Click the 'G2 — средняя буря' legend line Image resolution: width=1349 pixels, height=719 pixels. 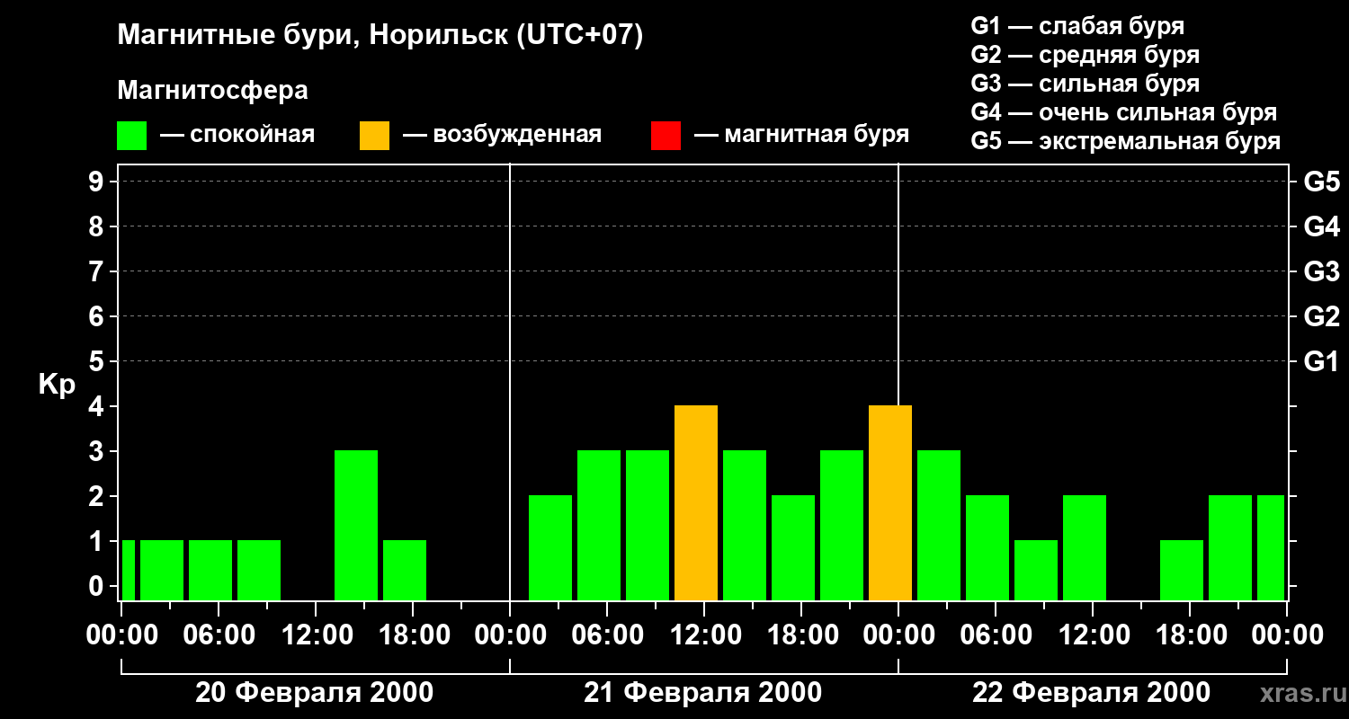coord(1085,55)
